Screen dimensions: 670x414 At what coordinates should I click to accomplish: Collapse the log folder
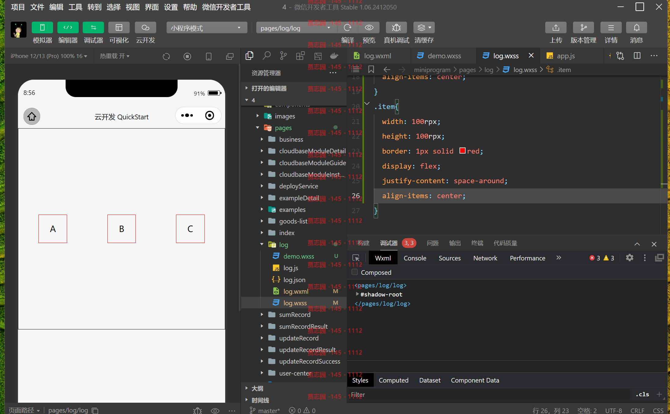tap(283, 245)
